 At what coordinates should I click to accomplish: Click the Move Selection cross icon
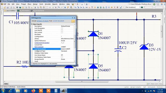50,7
